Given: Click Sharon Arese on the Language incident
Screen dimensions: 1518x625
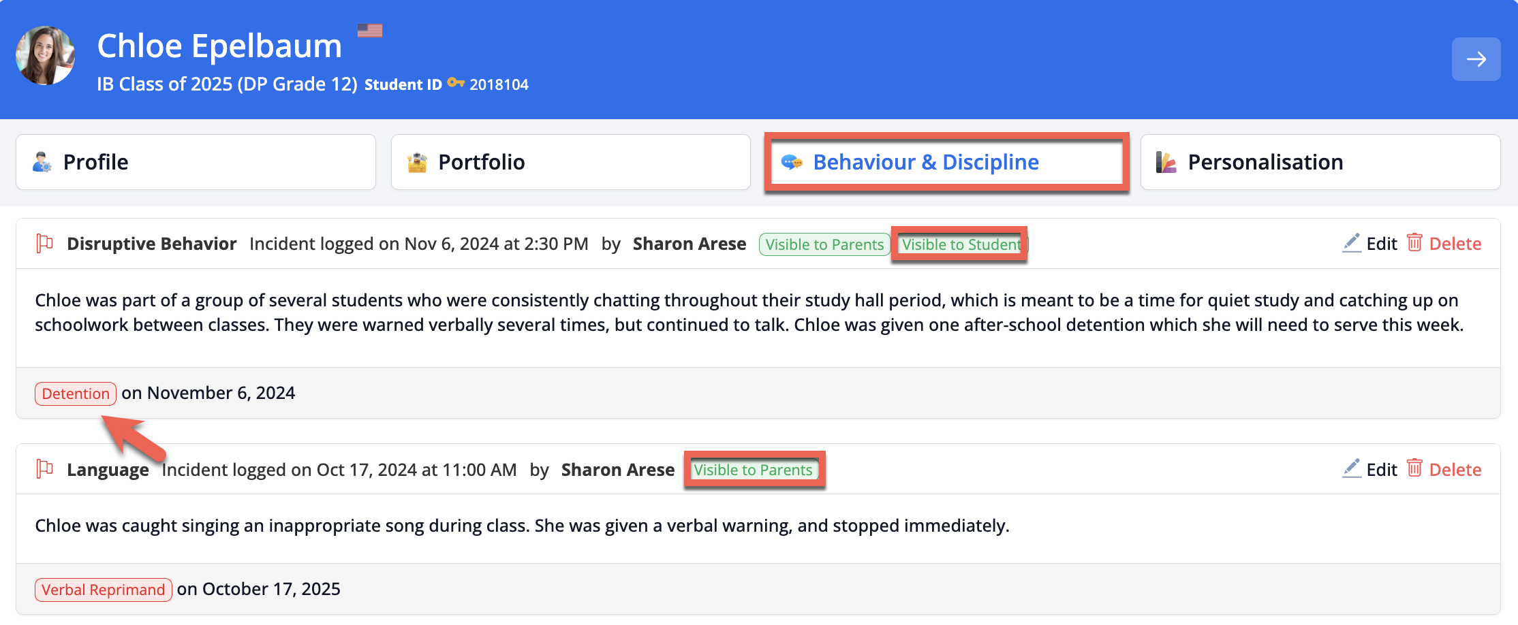Looking at the screenshot, I should point(617,470).
